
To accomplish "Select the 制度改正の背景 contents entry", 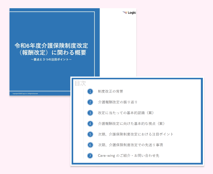I will (x=110, y=91).
